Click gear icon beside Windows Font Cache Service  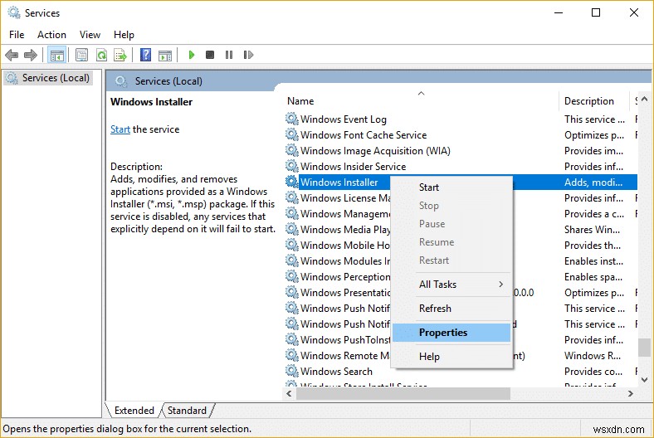pos(292,134)
